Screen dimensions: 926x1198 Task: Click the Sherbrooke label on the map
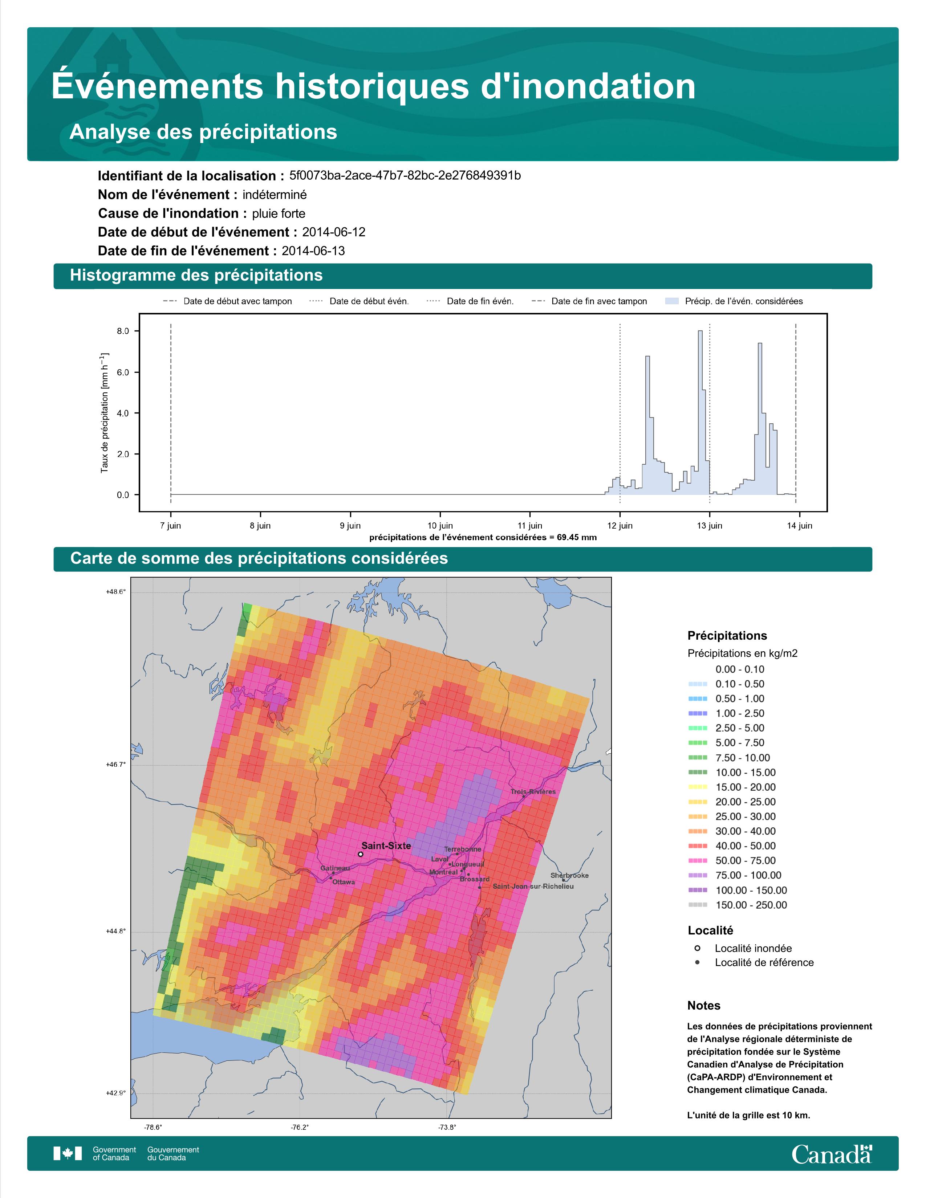point(569,876)
